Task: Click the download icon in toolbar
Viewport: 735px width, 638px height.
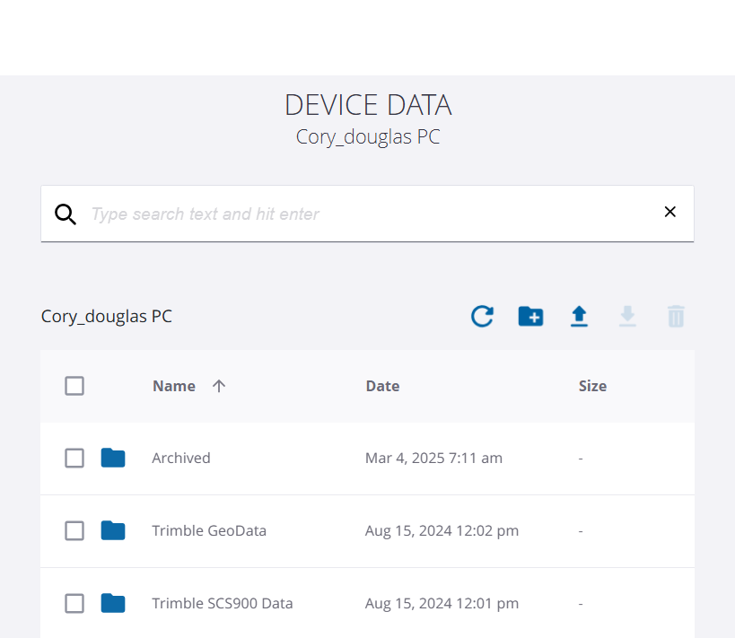Action: 628,316
